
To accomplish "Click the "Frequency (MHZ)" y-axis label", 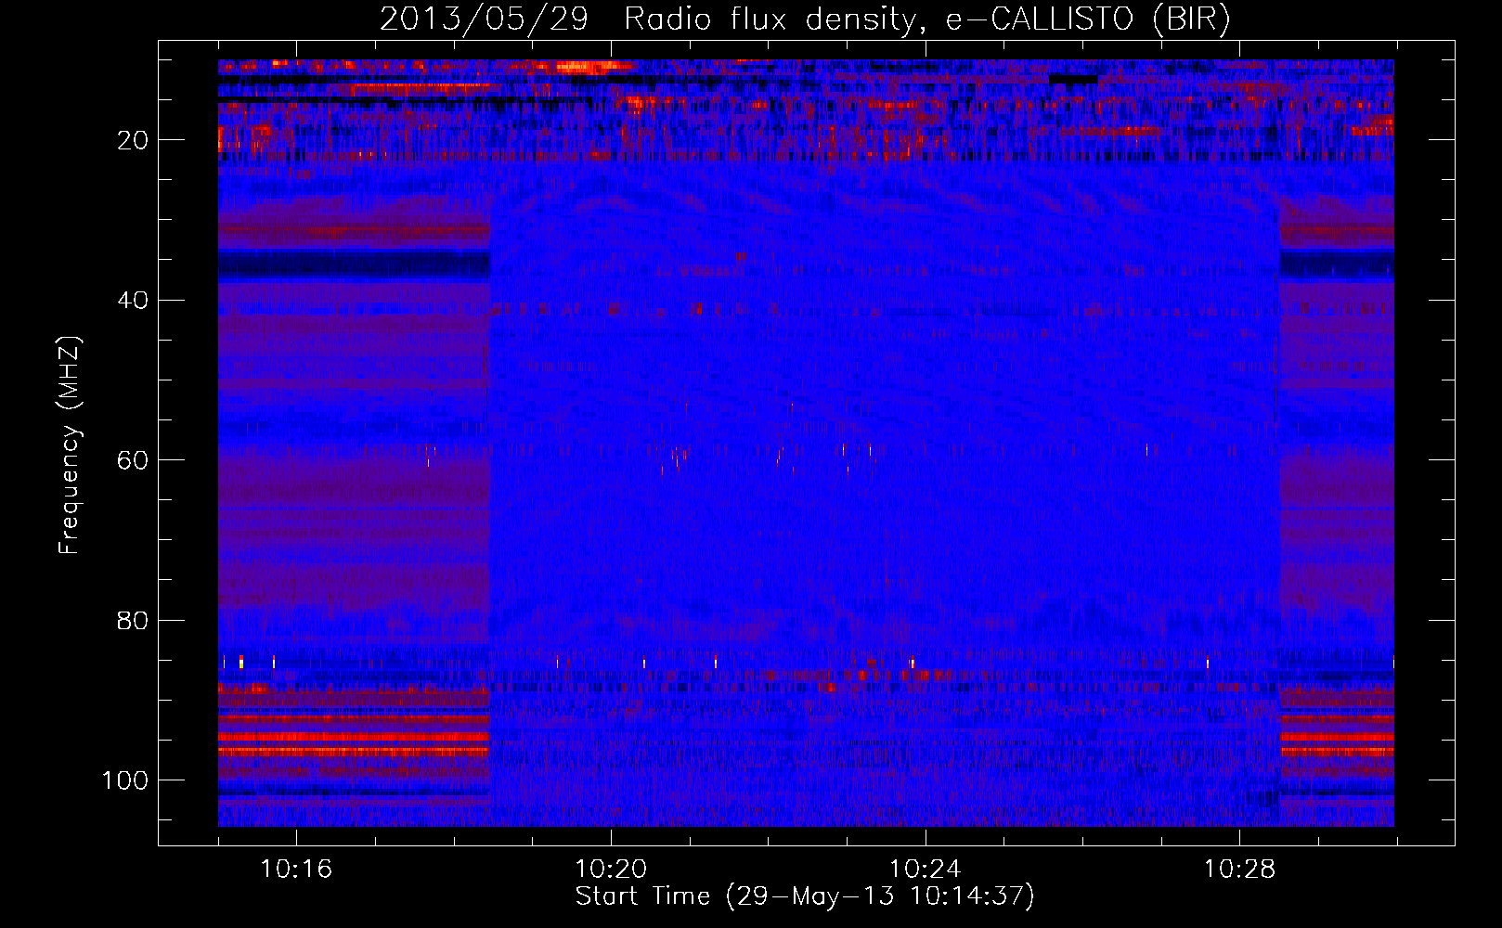I will coord(70,445).
